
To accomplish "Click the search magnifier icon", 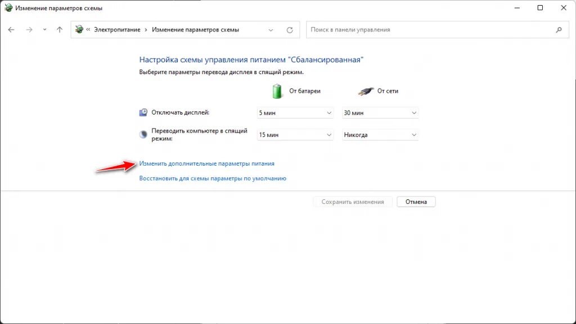I will [559, 30].
